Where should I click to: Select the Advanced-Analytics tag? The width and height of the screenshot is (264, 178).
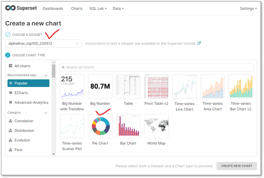click(28, 102)
